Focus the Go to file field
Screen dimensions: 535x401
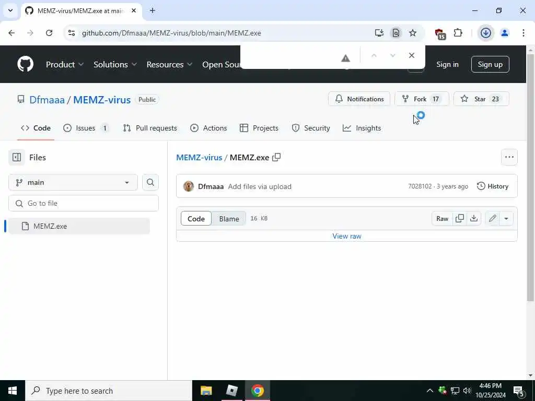point(84,203)
